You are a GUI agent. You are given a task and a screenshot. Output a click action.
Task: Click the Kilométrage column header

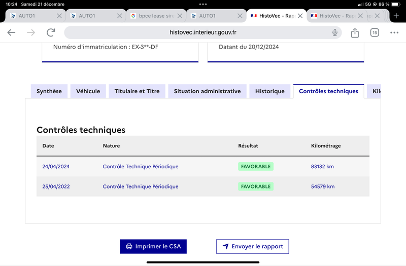coord(326,146)
